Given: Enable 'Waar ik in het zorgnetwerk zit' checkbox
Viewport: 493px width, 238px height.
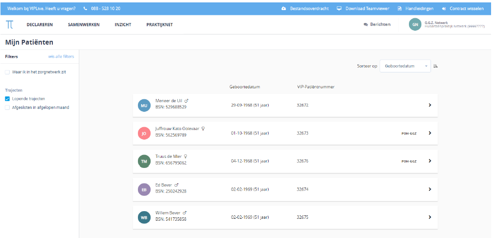Looking at the screenshot, I should [7, 72].
